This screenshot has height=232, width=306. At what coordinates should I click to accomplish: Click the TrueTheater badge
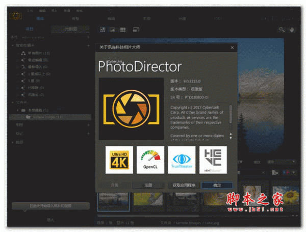[x=182, y=160]
